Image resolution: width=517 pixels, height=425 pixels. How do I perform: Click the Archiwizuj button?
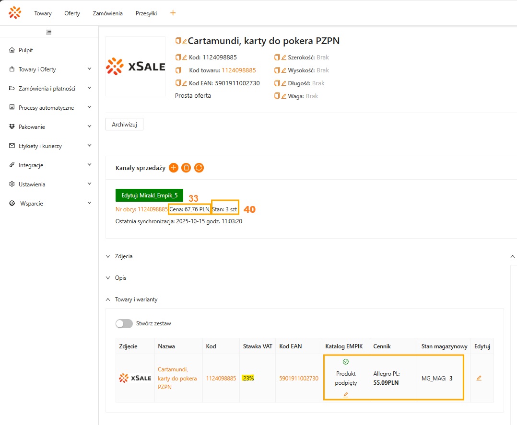click(124, 125)
